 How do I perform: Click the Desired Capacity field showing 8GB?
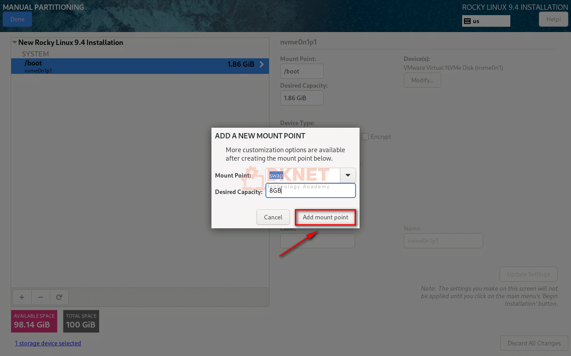[310, 190]
